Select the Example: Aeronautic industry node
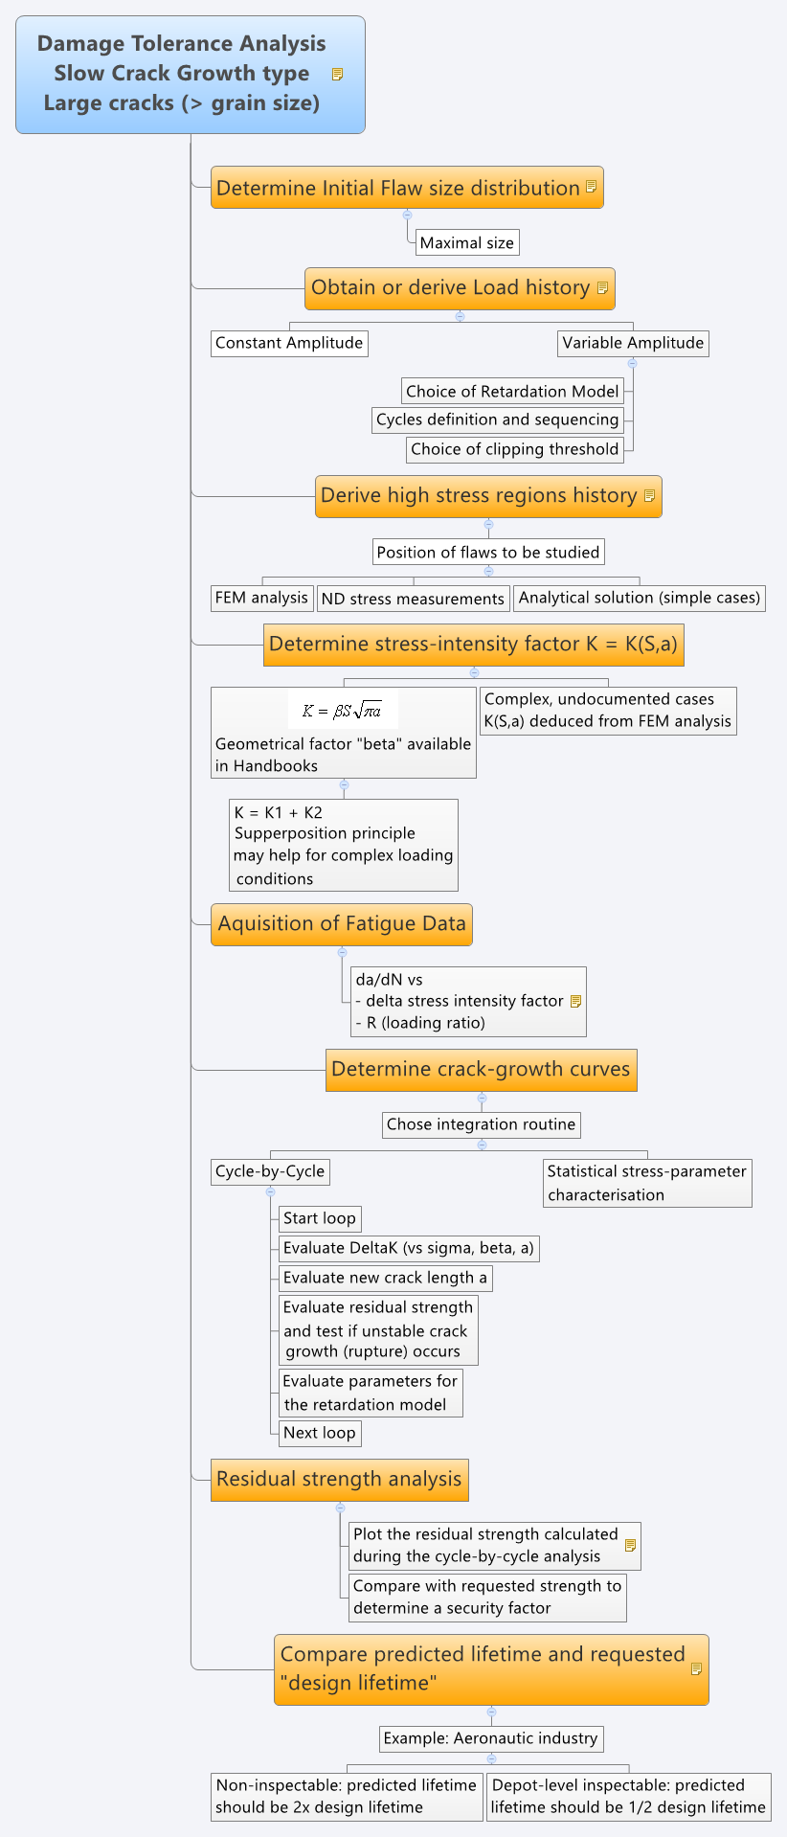 click(491, 1738)
